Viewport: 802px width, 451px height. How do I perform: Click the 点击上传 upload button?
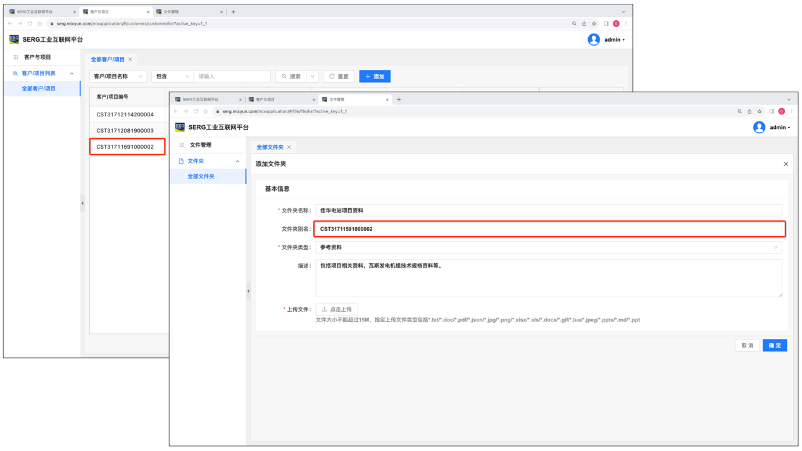(x=337, y=309)
